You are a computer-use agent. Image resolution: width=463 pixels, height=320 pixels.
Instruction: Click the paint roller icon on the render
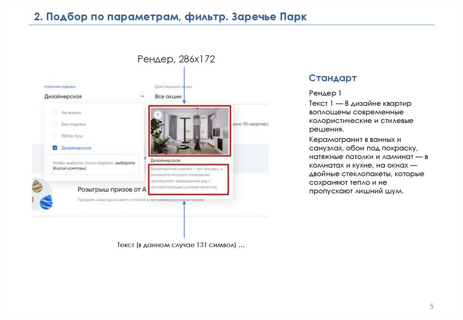coord(157,115)
